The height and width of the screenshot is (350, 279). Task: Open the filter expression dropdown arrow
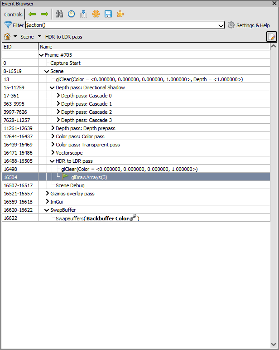(x=221, y=25)
